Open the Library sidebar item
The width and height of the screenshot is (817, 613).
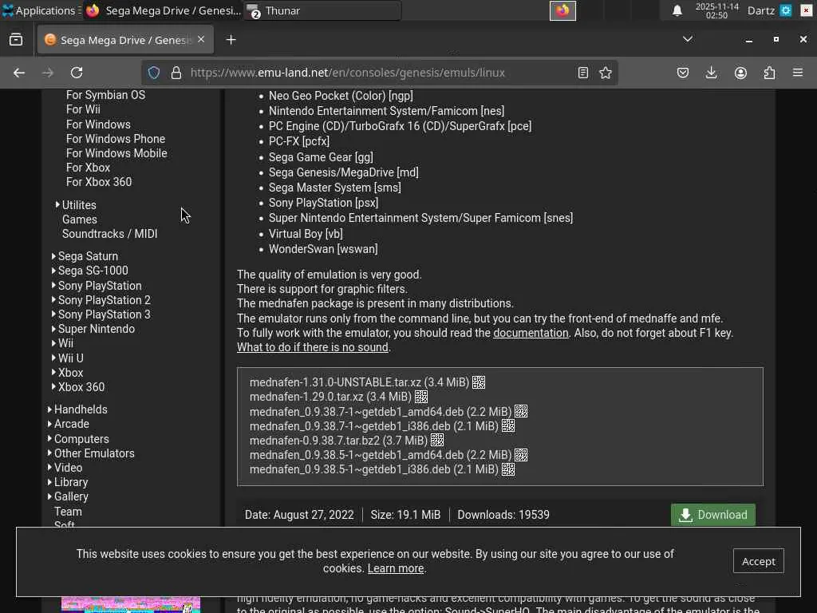[71, 482]
